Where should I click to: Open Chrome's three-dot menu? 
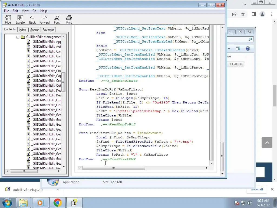click(271, 14)
